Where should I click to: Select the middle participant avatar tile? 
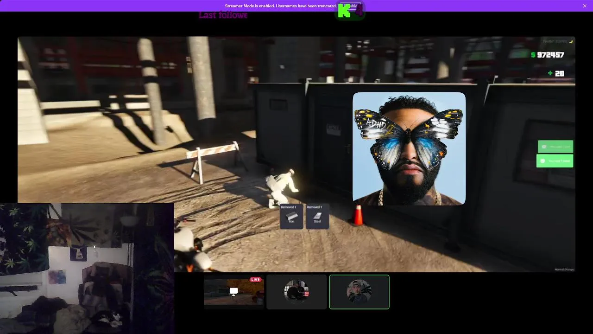click(x=296, y=292)
